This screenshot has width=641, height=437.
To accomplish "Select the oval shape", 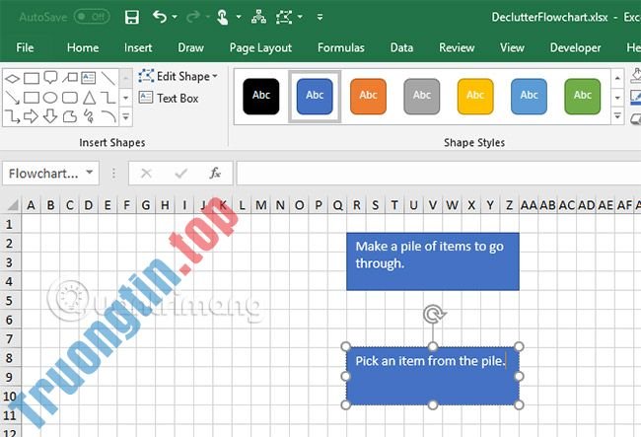I will (x=50, y=98).
